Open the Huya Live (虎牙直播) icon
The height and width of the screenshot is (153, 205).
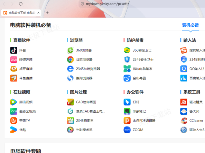pyautogui.click(x=13, y=69)
